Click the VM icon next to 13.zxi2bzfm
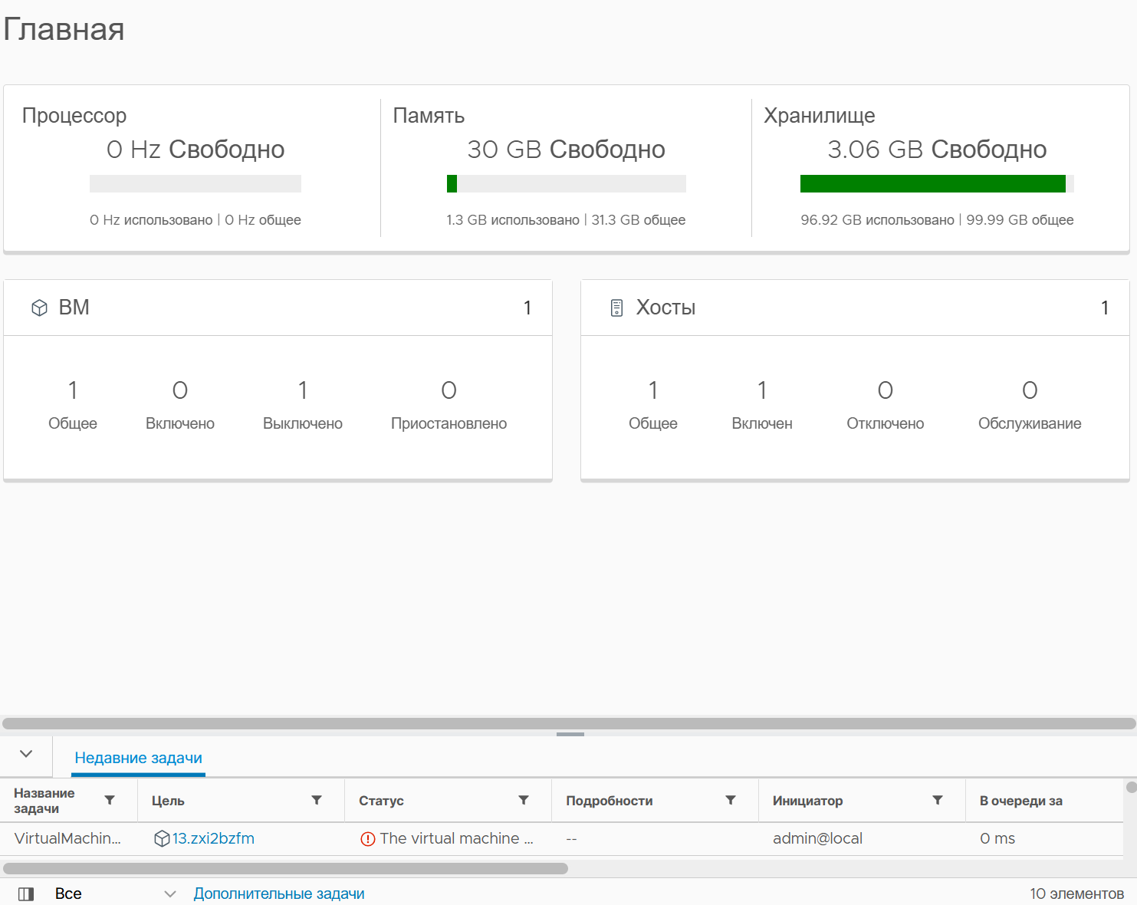This screenshot has width=1137, height=905. coord(162,838)
